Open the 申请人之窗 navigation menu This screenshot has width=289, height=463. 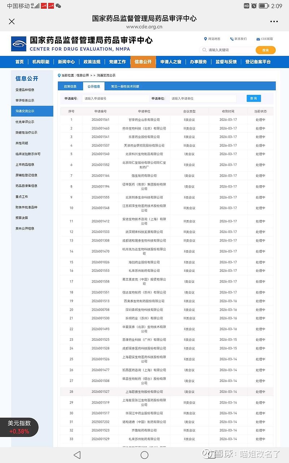coord(171,62)
